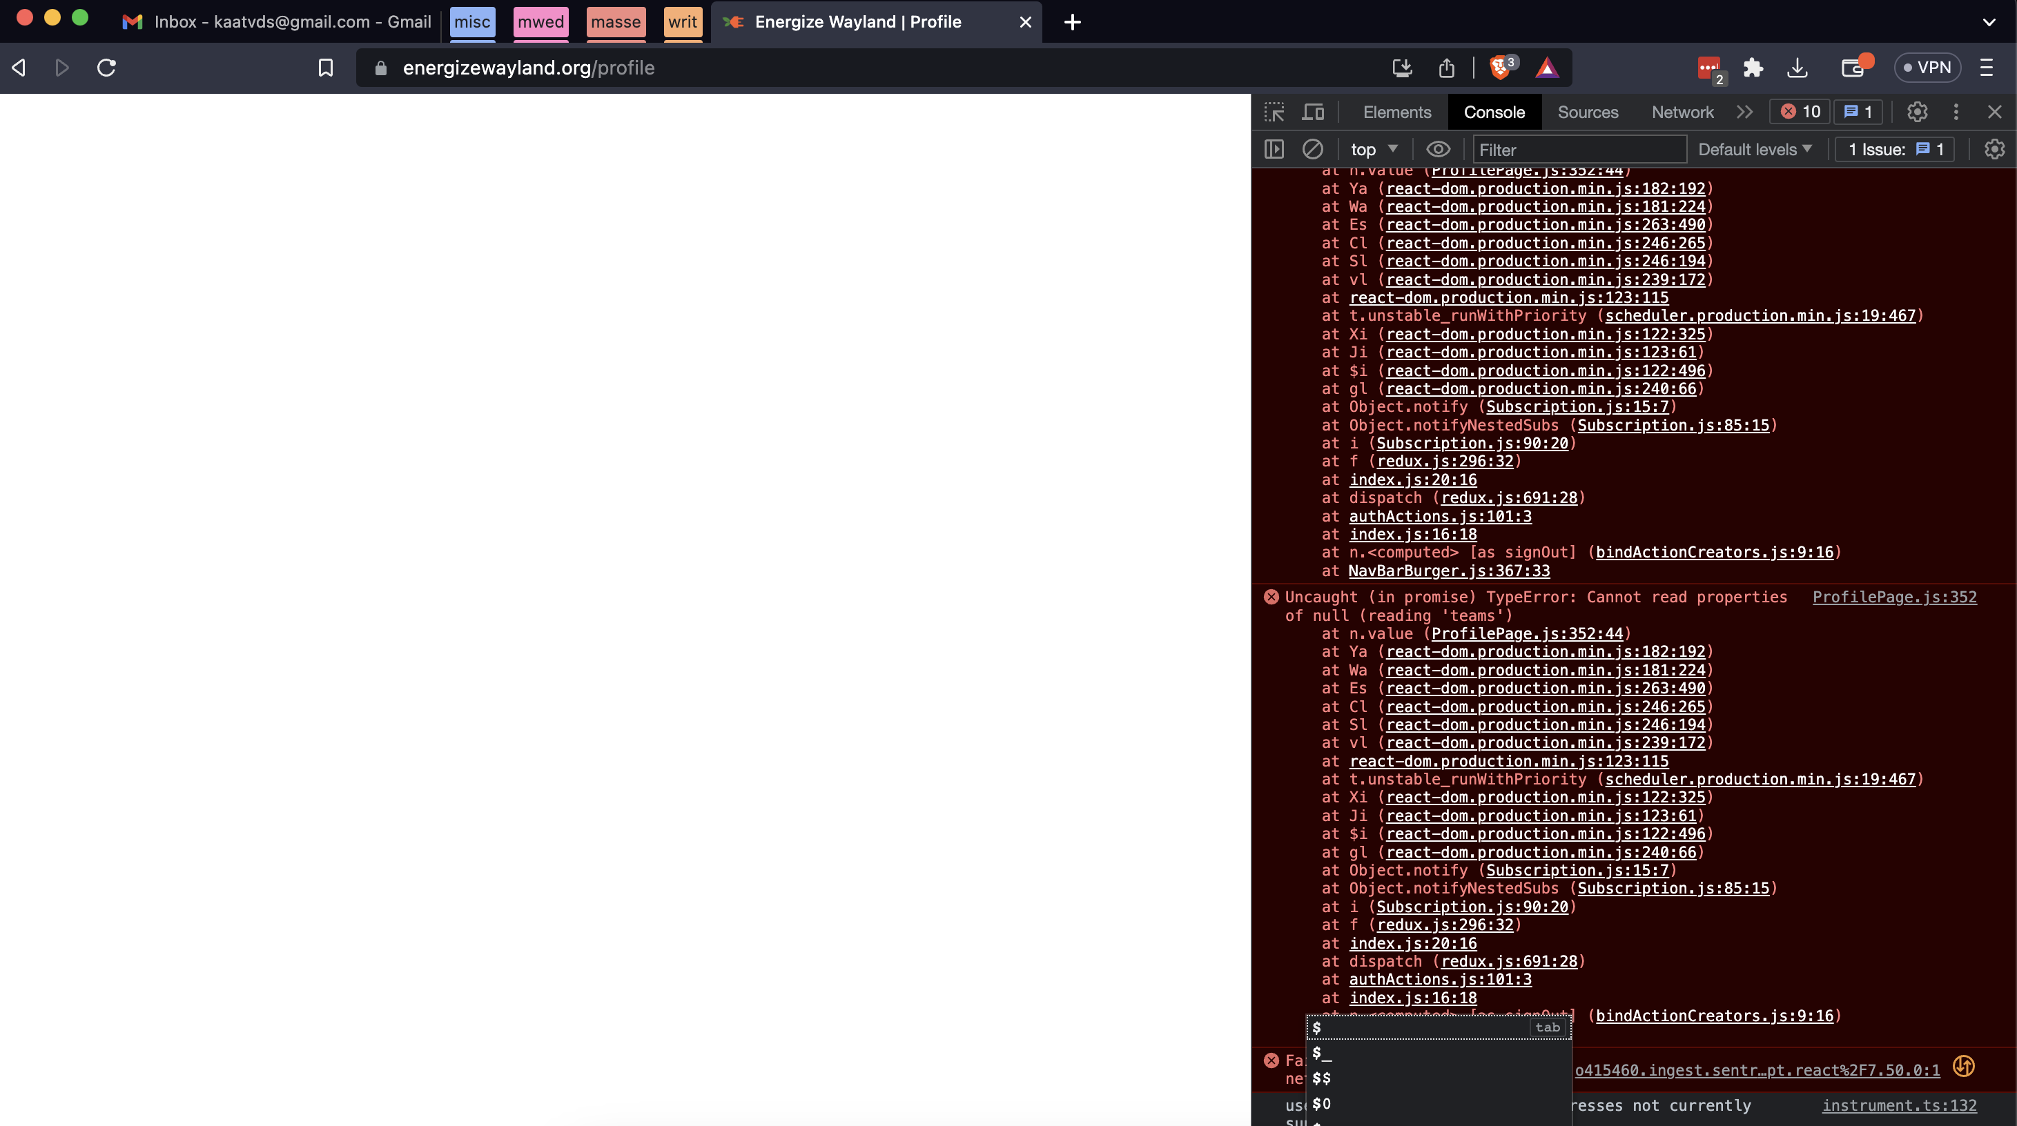Clear the console with the clear icon
The width and height of the screenshot is (2017, 1126).
point(1312,148)
